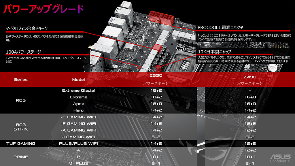The height and width of the screenshot is (166, 295).
Task: Click the red-highlighted EPS power connector on motherboard
Action: [161, 18]
